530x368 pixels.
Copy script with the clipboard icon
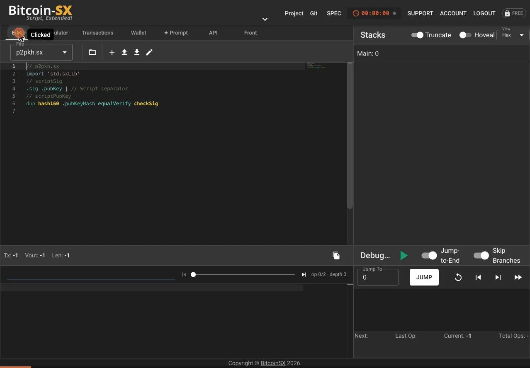(x=336, y=255)
